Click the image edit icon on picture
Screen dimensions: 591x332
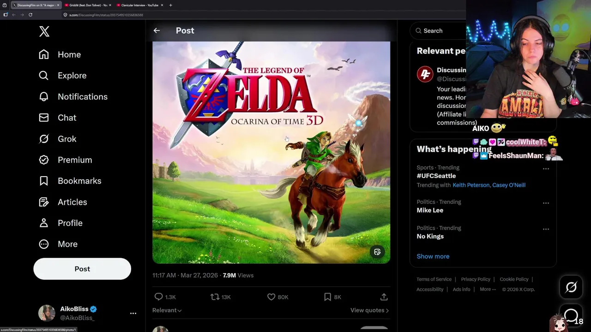[x=377, y=252]
